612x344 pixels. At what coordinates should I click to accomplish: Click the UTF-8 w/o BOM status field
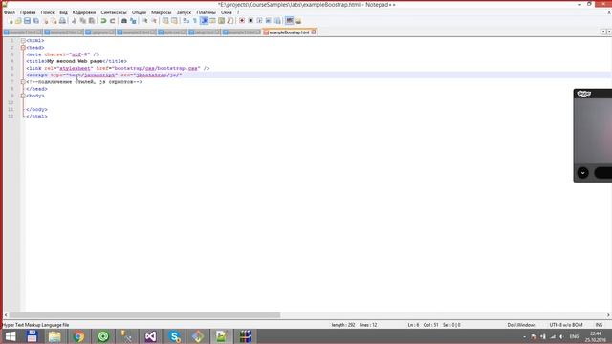click(x=566, y=325)
